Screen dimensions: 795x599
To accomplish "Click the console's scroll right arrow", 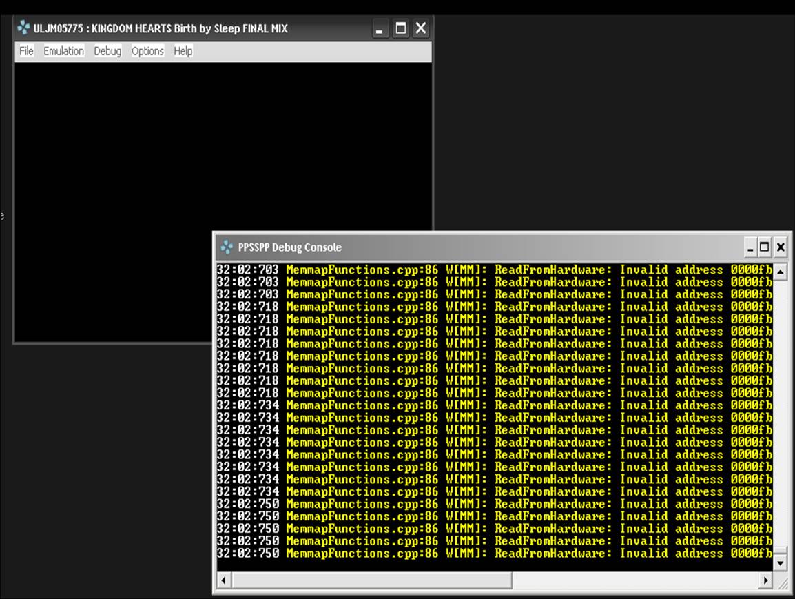I will click(765, 581).
